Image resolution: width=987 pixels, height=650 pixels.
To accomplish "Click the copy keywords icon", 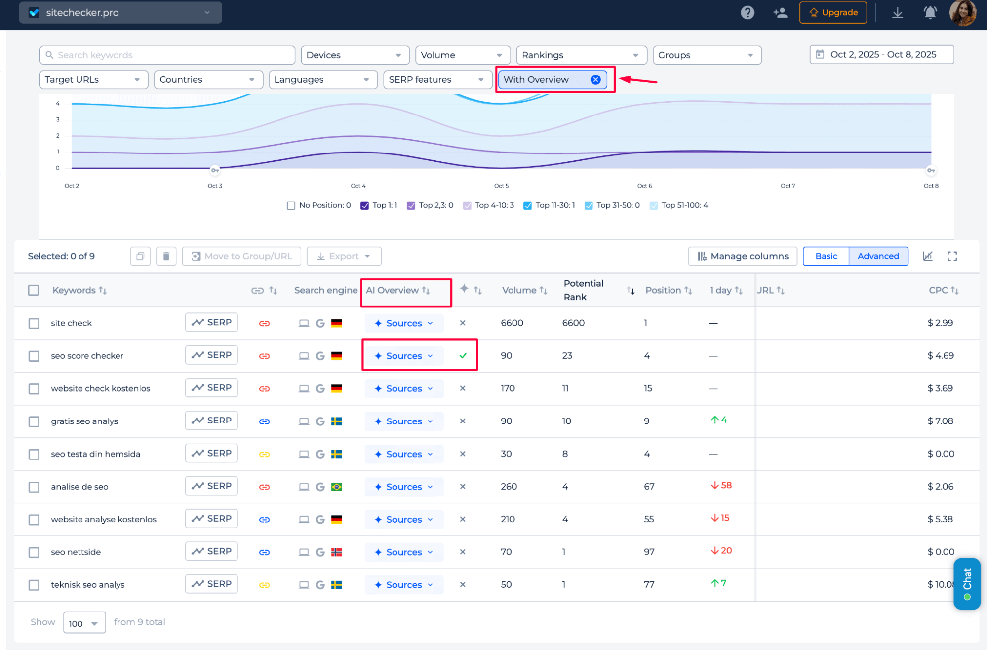I will [x=140, y=256].
